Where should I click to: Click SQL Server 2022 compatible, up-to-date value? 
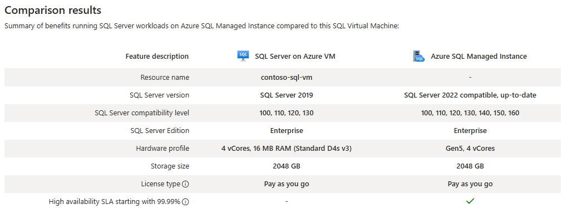point(470,95)
